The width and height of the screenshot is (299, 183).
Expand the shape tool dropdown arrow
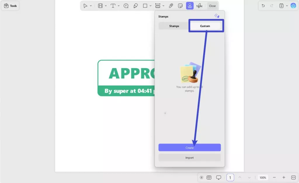150,6
